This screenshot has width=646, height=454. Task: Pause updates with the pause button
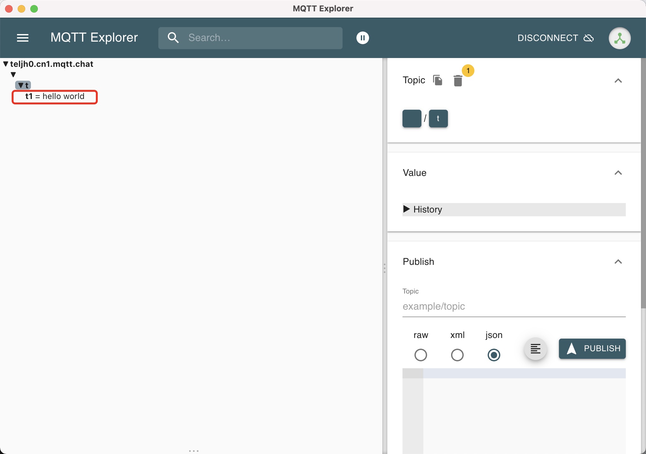coord(362,38)
